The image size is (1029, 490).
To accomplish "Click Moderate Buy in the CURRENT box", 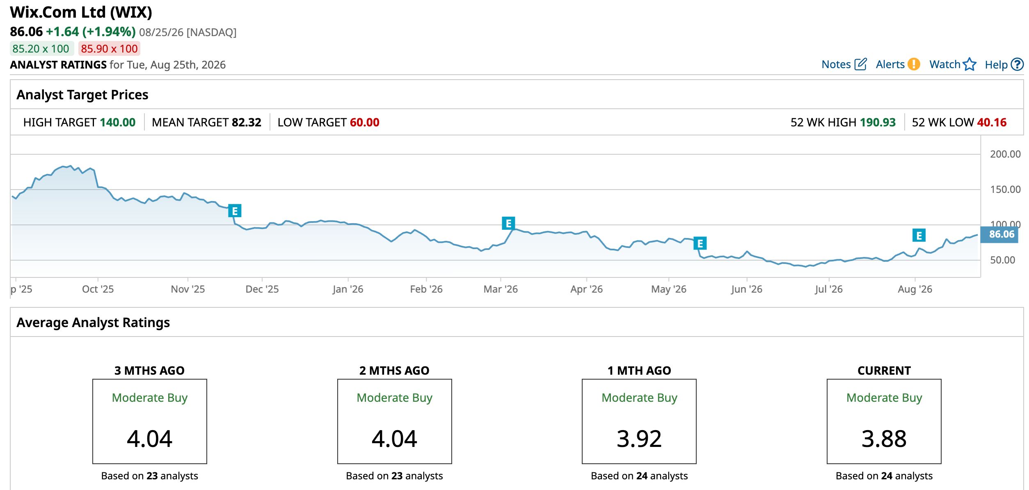I will 884,398.
